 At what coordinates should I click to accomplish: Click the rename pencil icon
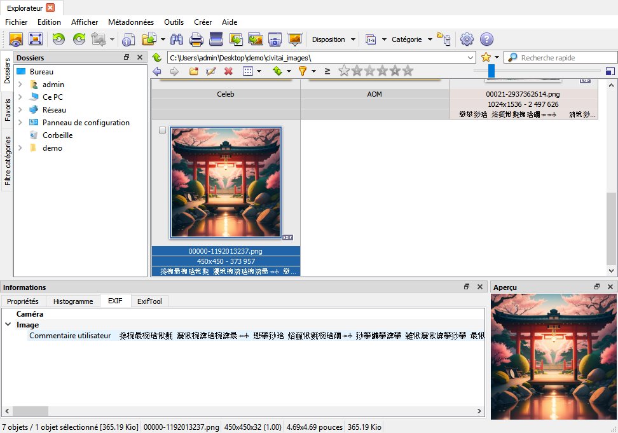(211, 71)
